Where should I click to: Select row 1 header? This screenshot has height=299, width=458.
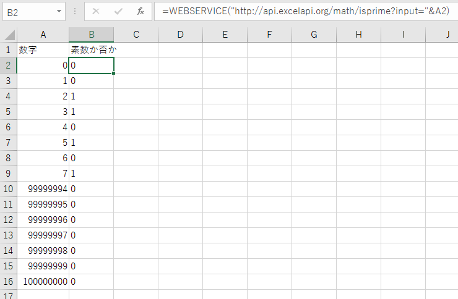pyautogui.click(x=9, y=50)
